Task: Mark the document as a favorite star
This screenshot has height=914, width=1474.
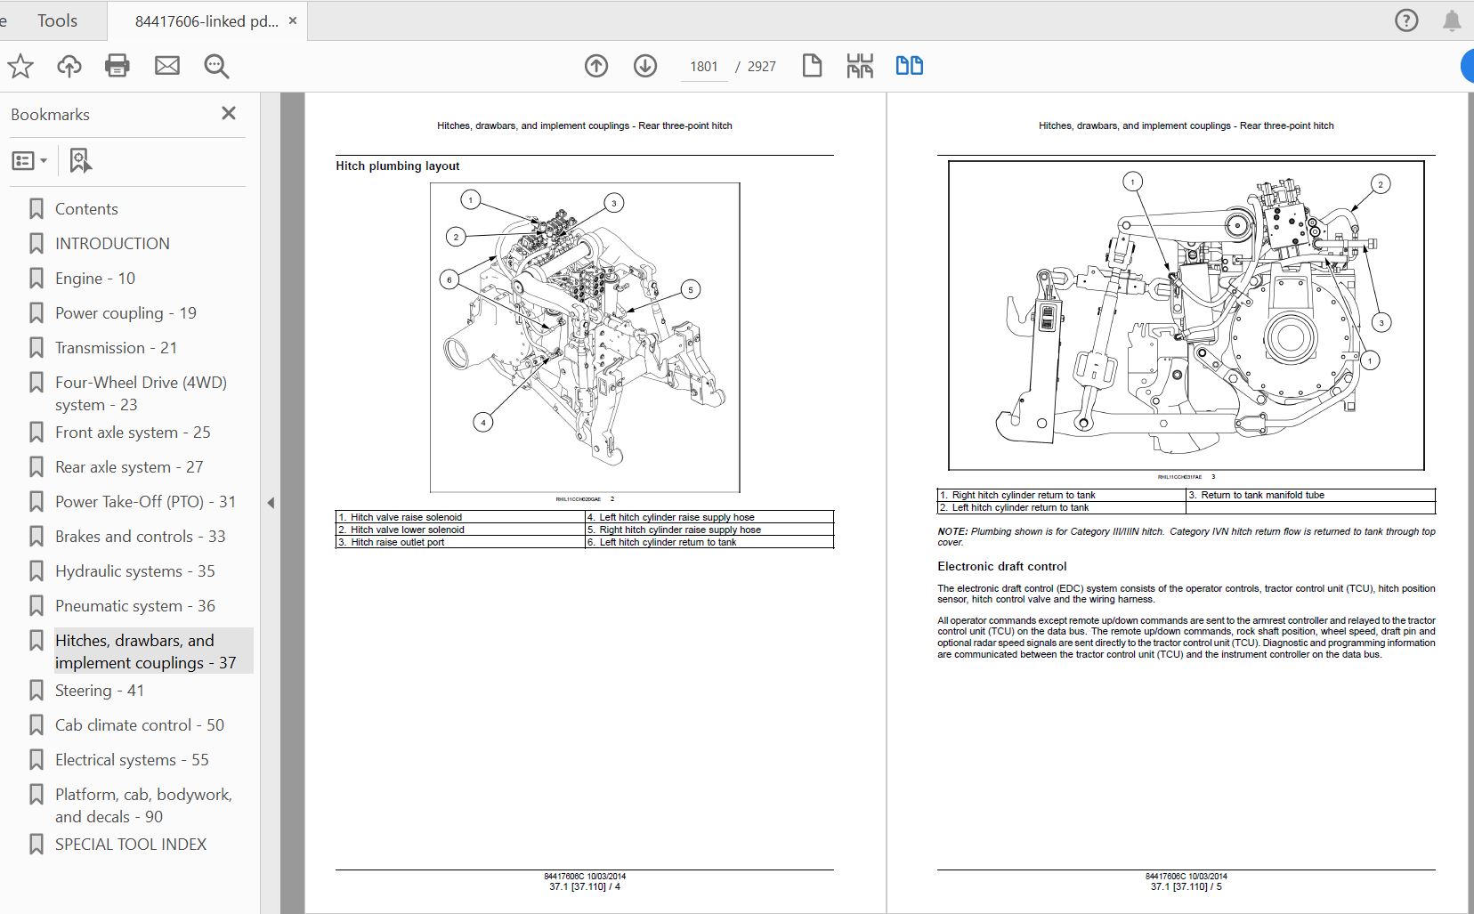Action: pyautogui.click(x=20, y=65)
